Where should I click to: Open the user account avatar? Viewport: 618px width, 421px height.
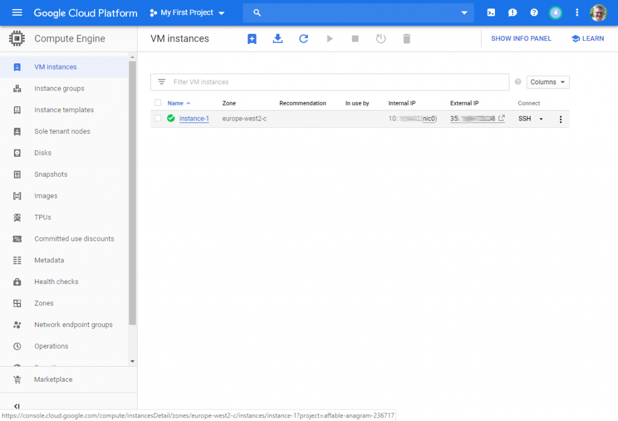598,13
